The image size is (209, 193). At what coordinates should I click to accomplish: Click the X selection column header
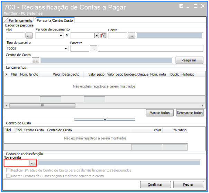[7, 74]
